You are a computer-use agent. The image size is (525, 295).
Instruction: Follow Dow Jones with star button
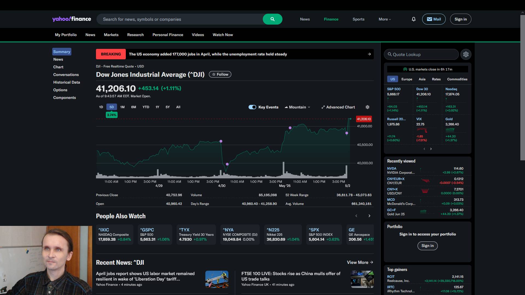[220, 74]
